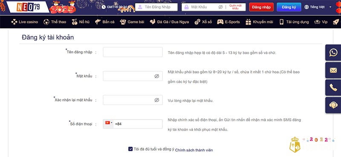341x157 pixels.
Task: Click the Đăng ký tài khoản heading
Action: click(48, 37)
